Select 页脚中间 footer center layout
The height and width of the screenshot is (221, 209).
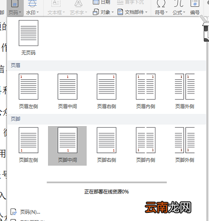(x=67, y=146)
